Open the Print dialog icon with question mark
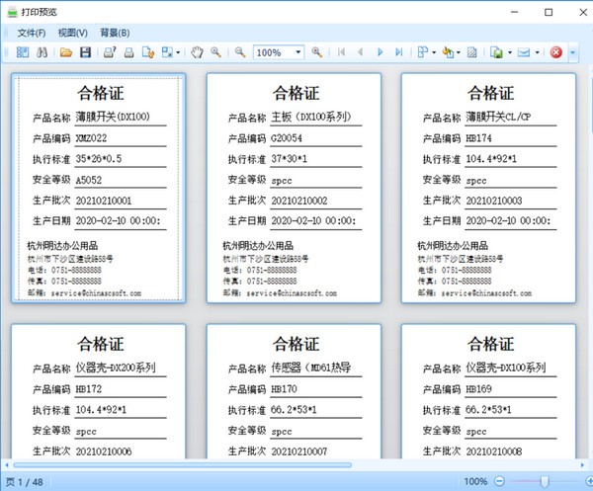 110,52
